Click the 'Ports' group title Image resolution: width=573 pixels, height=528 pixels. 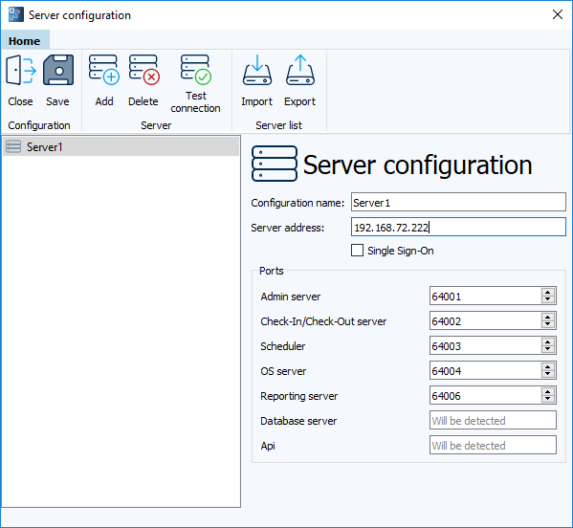[x=271, y=271]
